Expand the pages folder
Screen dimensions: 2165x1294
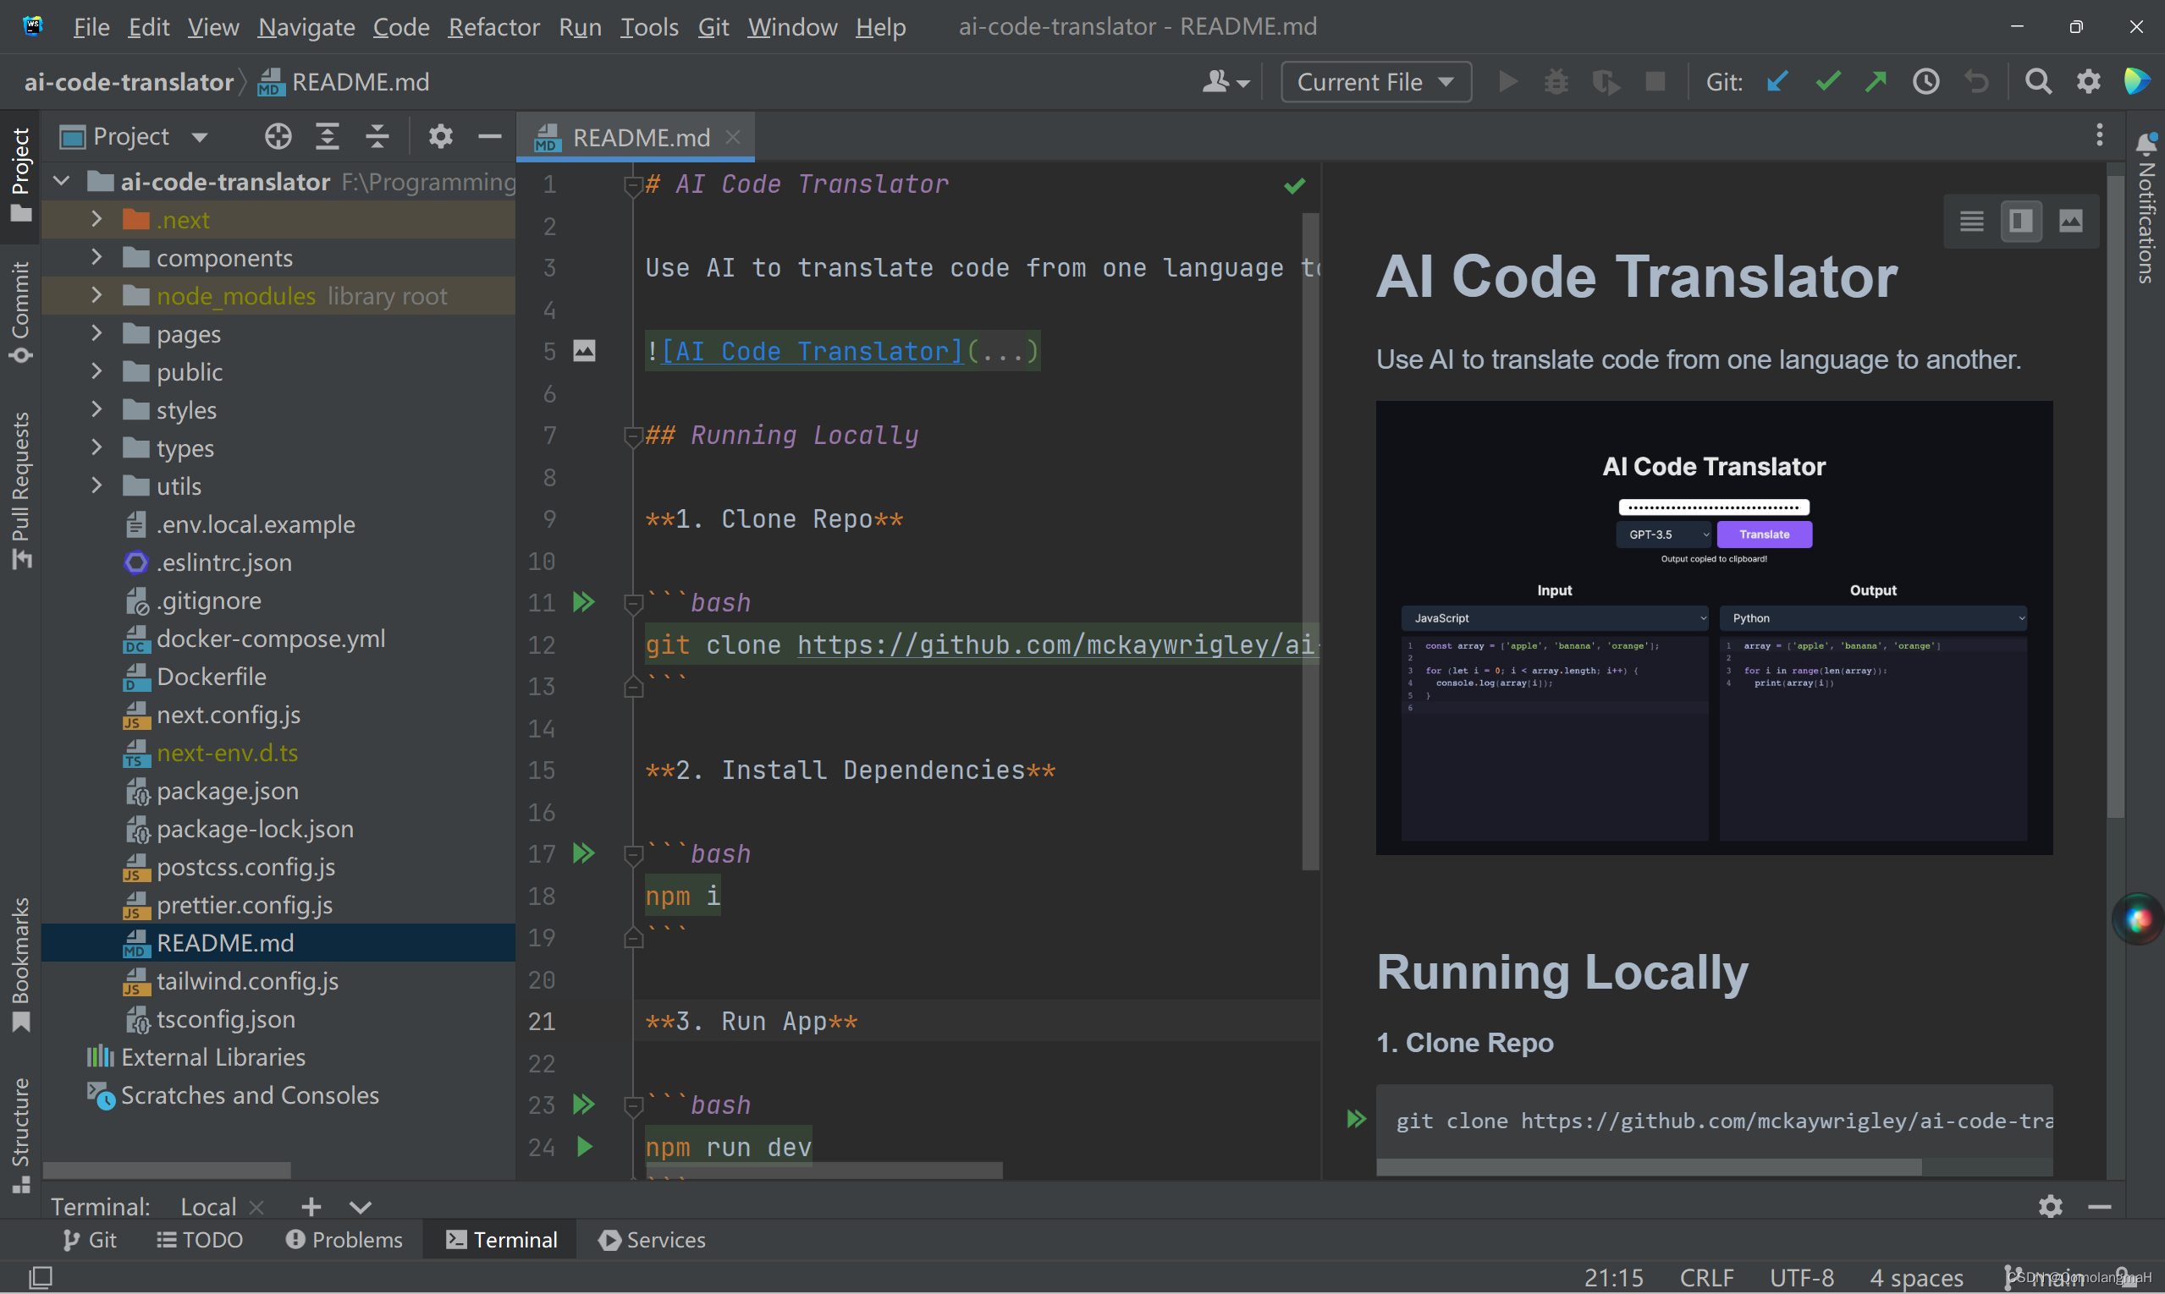coord(96,333)
